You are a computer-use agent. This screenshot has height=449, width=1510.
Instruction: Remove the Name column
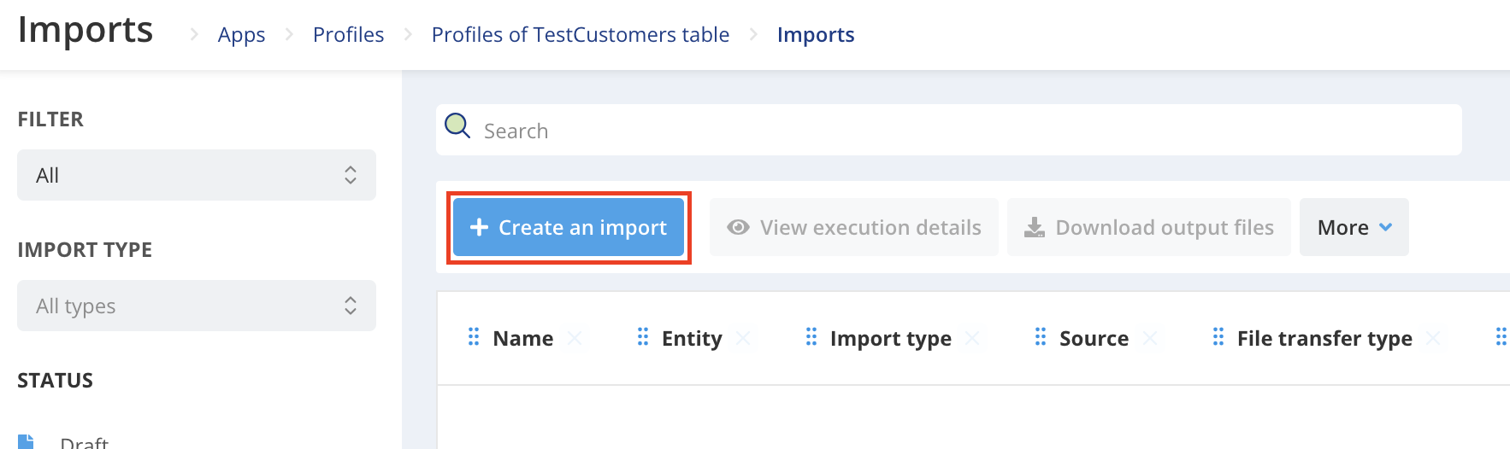(x=575, y=339)
